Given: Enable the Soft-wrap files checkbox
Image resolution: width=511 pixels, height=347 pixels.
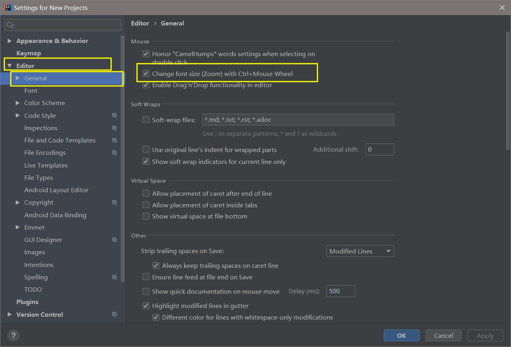Looking at the screenshot, I should tap(146, 119).
